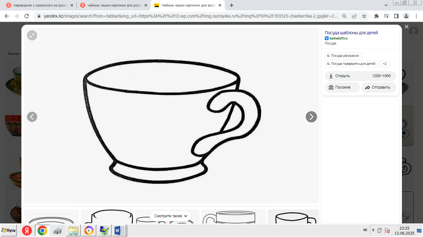423x237 pixels.
Task: Open tab search dropdown arrow
Action: pos(386,5)
